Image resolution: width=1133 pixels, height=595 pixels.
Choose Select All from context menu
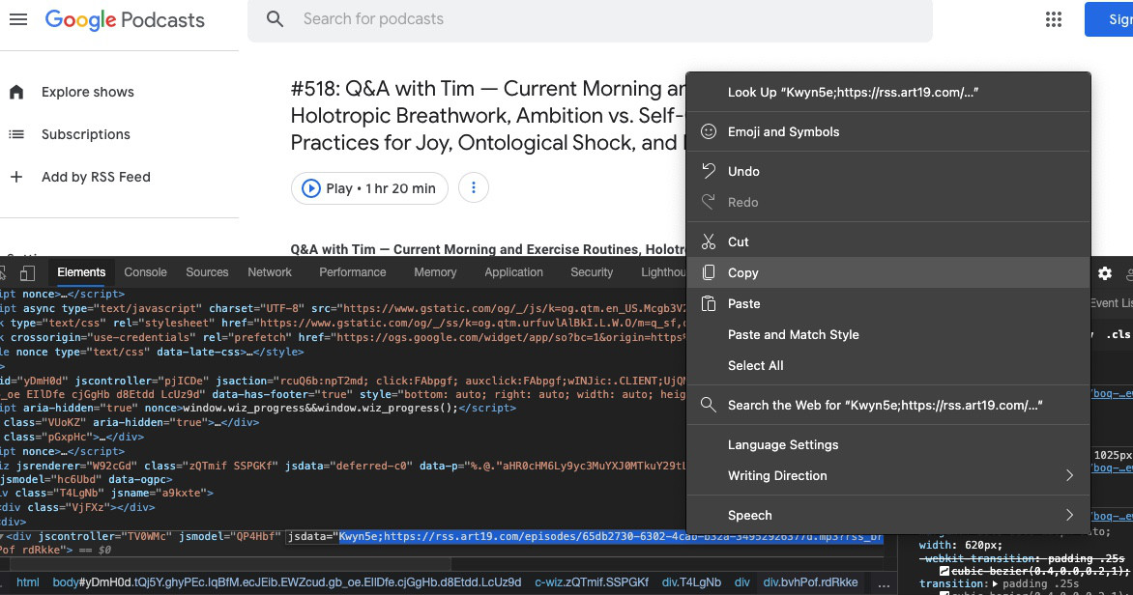pos(887,365)
